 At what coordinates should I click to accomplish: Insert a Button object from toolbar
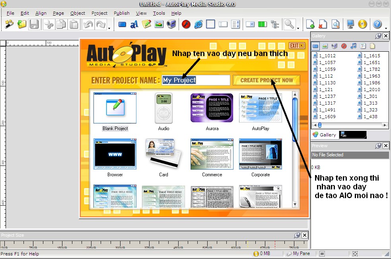pos(122,24)
